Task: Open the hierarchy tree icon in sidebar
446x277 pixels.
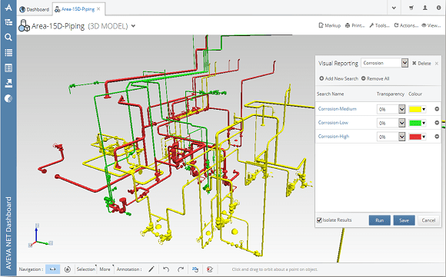Action: [x=8, y=22]
